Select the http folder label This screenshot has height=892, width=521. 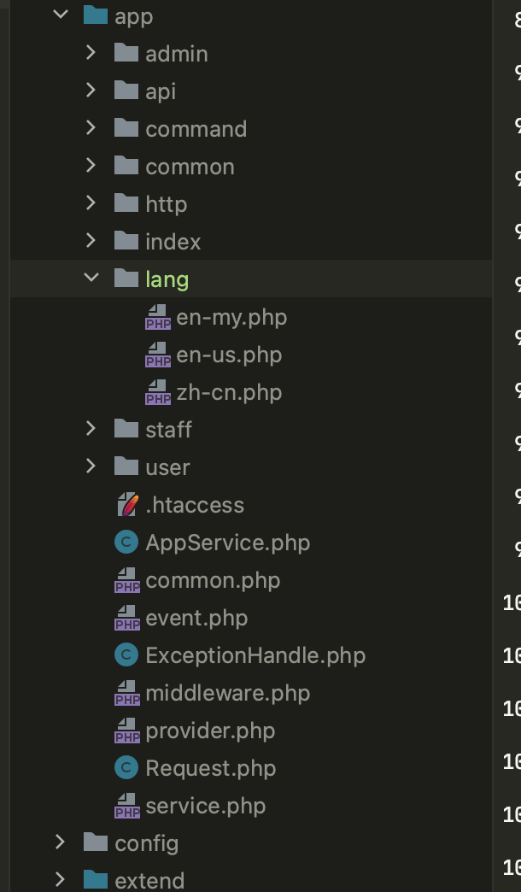pos(166,204)
